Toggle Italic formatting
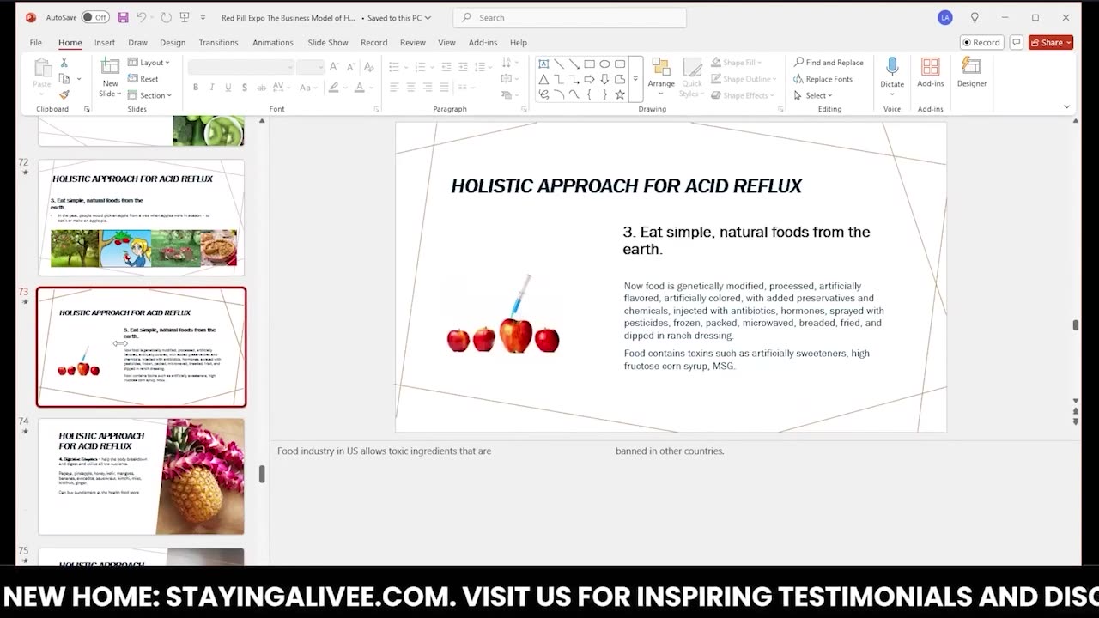 pos(212,87)
